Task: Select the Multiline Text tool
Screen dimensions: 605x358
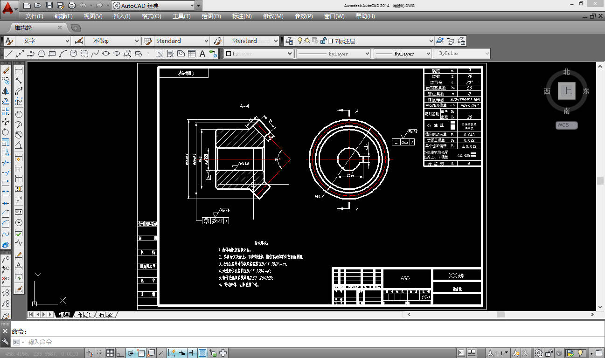Action: point(202,54)
